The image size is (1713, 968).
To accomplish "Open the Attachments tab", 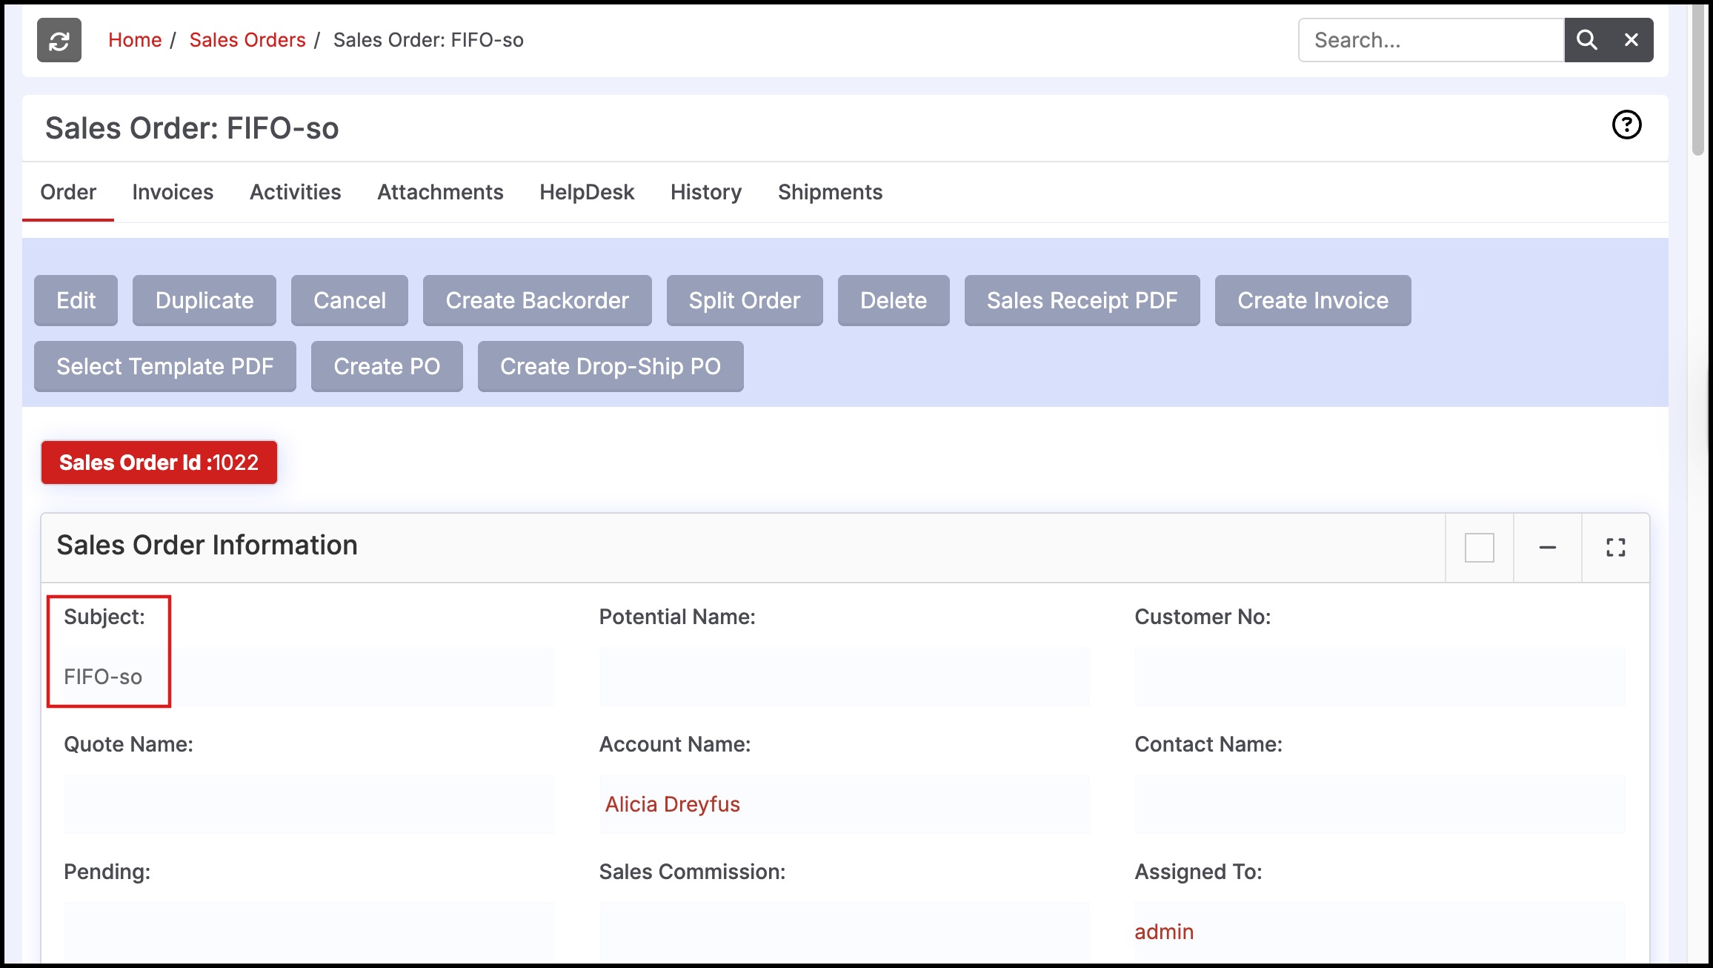I will click(440, 192).
